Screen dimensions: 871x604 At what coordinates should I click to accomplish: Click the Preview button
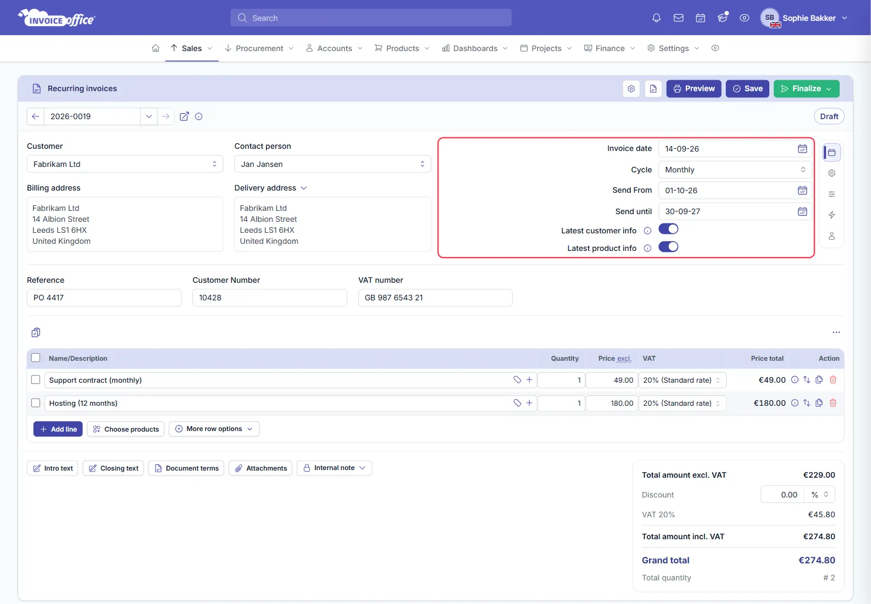click(x=694, y=89)
